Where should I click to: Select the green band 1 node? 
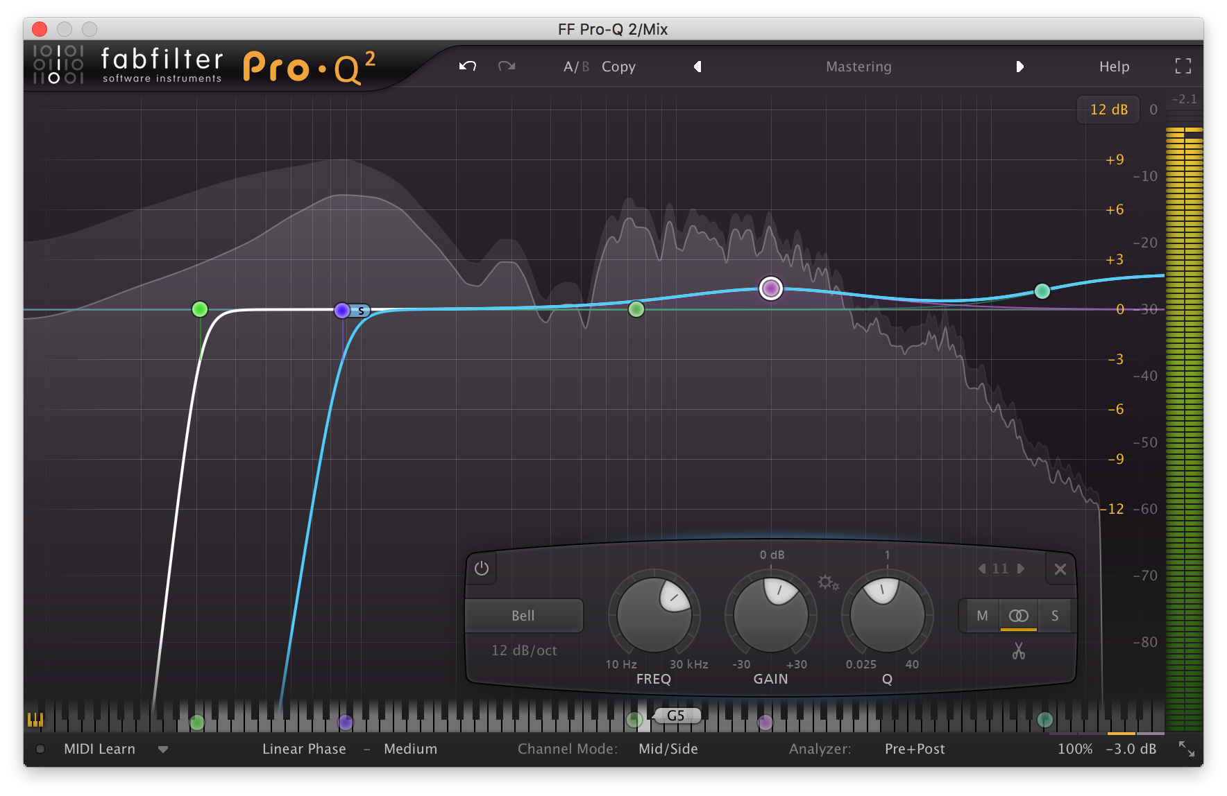[x=200, y=309]
